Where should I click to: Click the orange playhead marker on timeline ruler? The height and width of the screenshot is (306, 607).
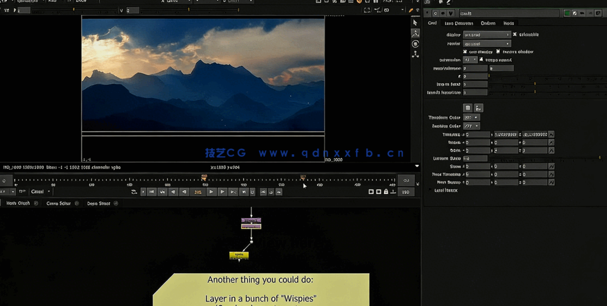[x=204, y=178]
